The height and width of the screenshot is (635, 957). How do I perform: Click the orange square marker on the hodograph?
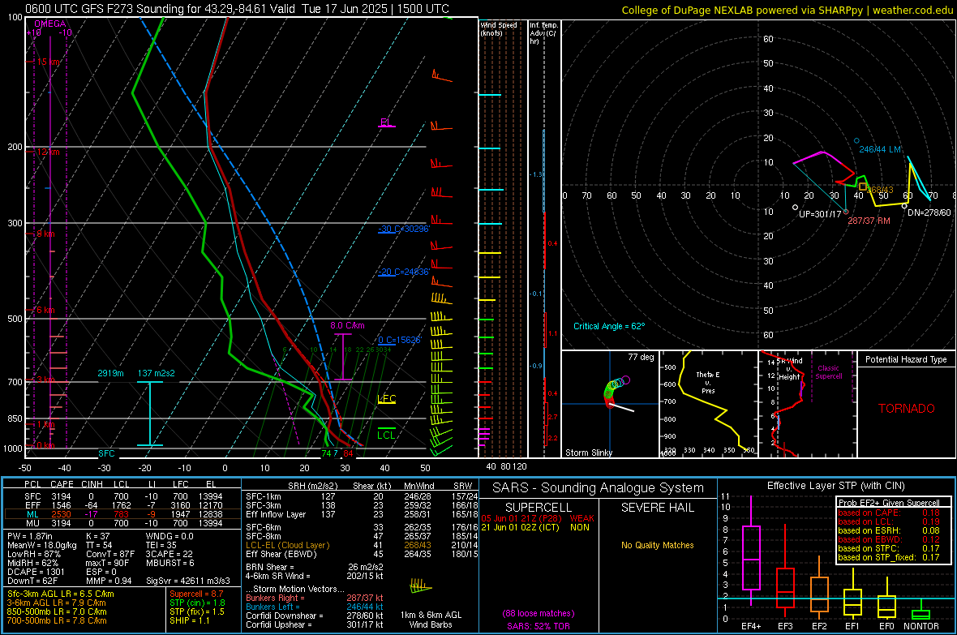coord(862,187)
